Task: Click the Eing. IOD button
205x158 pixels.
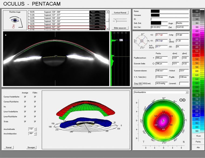Action: [x=138, y=83]
